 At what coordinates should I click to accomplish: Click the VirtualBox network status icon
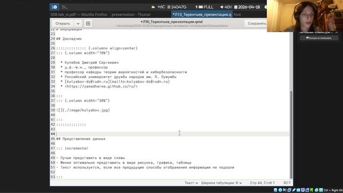click(x=289, y=190)
